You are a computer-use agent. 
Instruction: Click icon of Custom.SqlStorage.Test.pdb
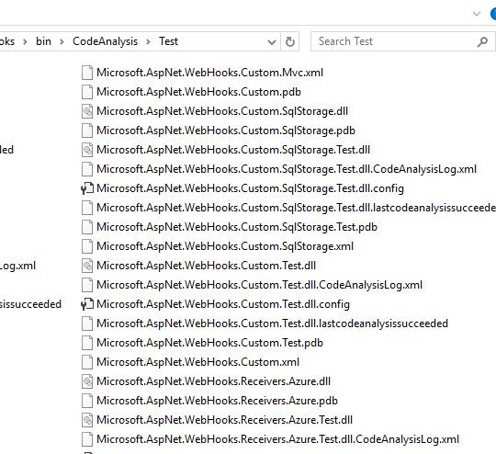pyautogui.click(x=87, y=227)
